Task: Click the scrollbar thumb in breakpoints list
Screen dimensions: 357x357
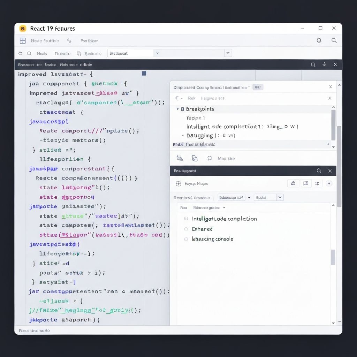Action: tap(333, 125)
